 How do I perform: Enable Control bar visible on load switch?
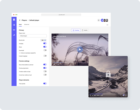tap(45, 75)
